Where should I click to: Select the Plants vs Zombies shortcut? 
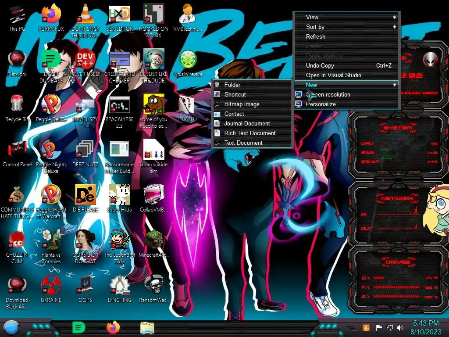pos(51,247)
